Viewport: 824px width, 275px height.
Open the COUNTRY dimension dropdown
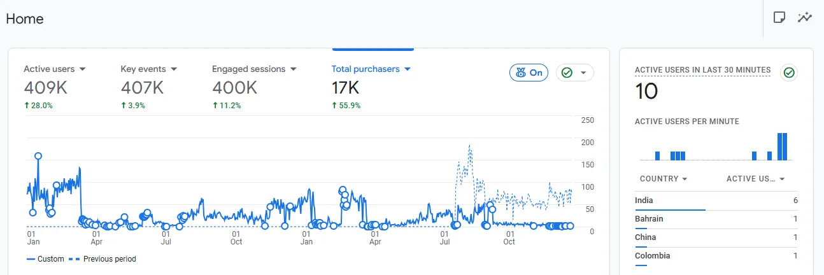click(x=664, y=179)
